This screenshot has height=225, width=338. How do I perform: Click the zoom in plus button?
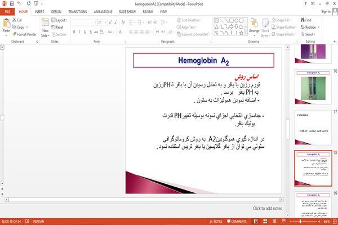point(319,221)
